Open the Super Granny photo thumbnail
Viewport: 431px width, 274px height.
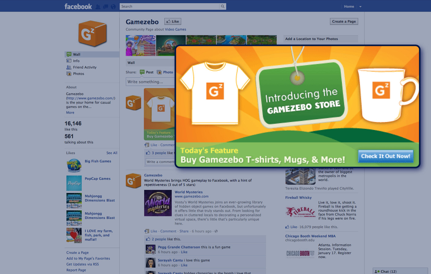coord(141,46)
